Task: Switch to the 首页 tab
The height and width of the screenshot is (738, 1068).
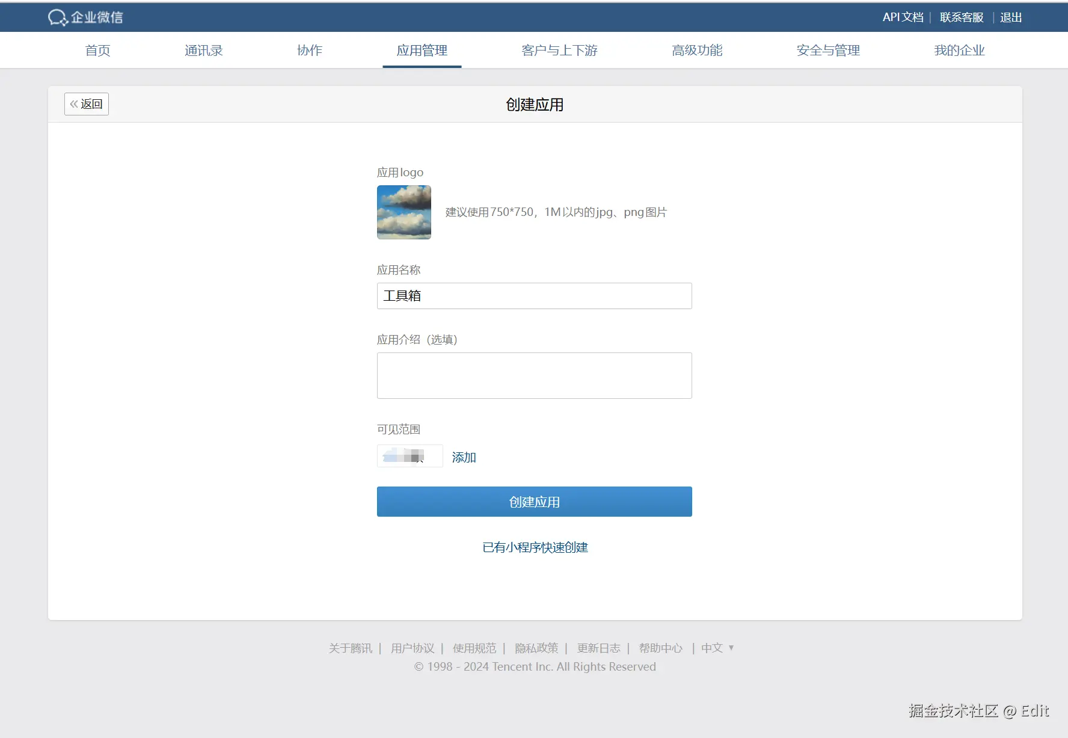Action: [x=97, y=51]
